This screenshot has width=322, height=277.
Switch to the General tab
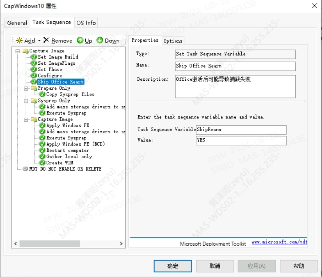coord(17,23)
